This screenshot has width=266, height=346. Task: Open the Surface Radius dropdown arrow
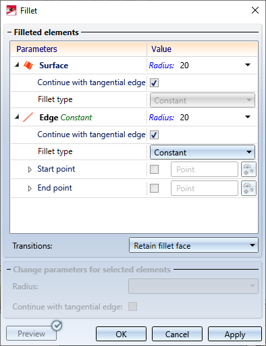248,65
